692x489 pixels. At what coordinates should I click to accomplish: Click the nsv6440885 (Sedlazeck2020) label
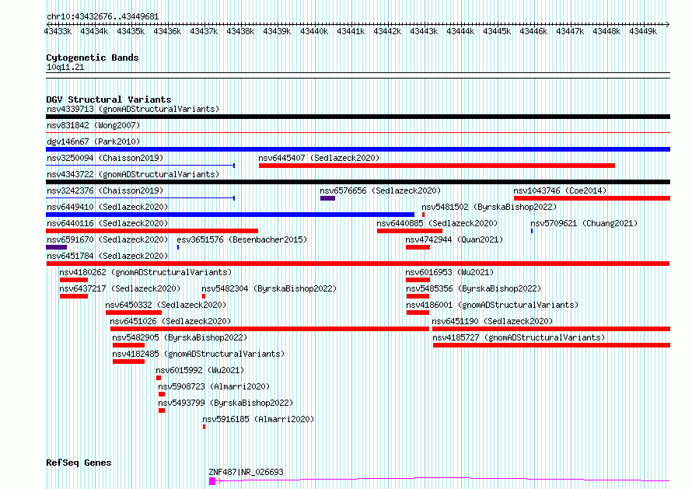click(437, 223)
